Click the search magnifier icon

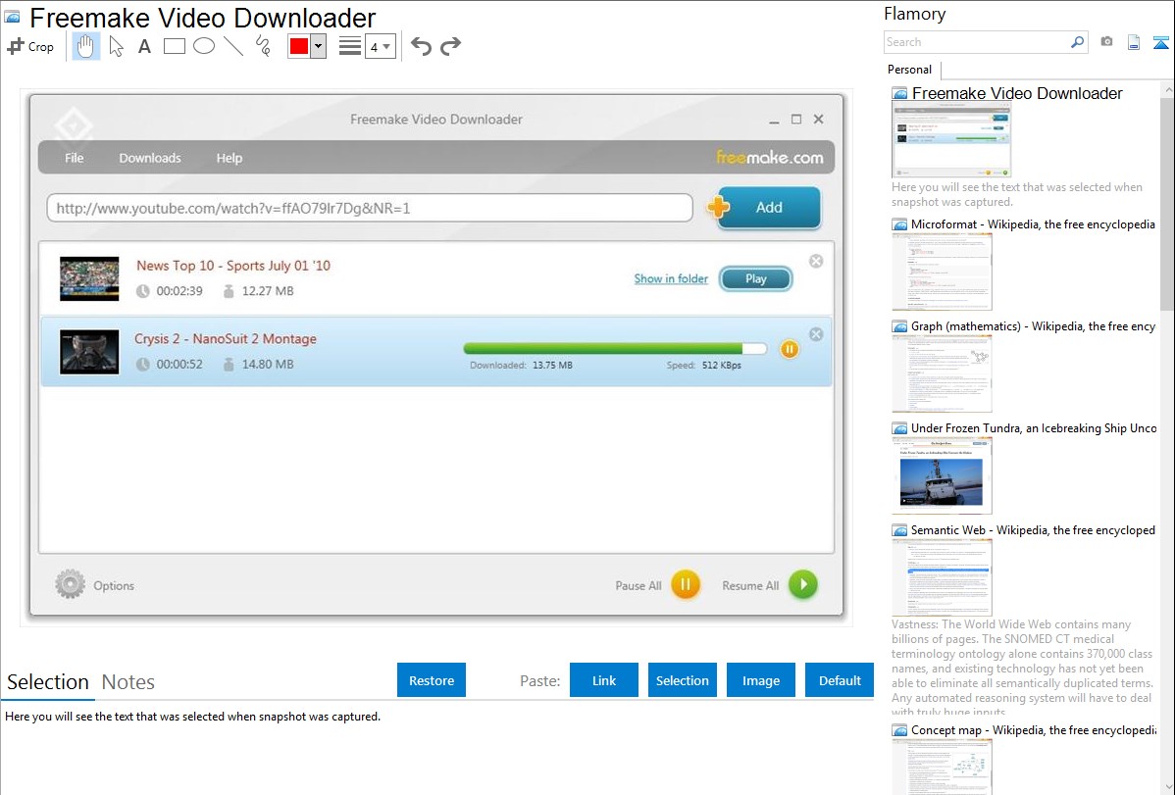click(x=1077, y=42)
